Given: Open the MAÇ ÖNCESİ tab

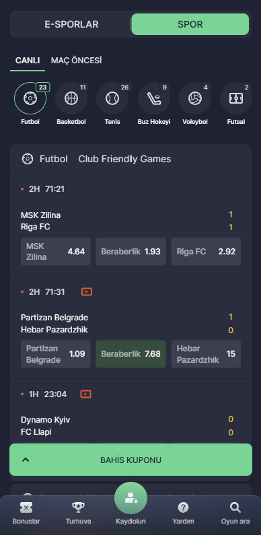Looking at the screenshot, I should (77, 61).
